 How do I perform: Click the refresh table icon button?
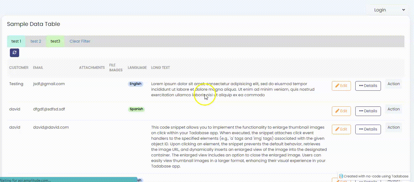pos(15,52)
